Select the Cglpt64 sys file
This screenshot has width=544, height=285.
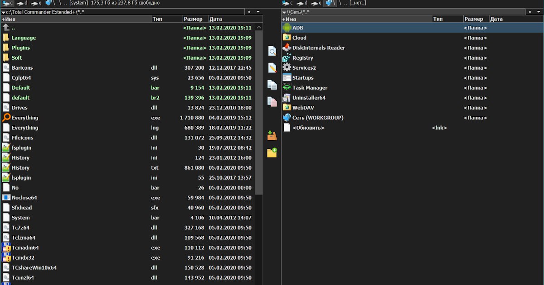[128, 77]
